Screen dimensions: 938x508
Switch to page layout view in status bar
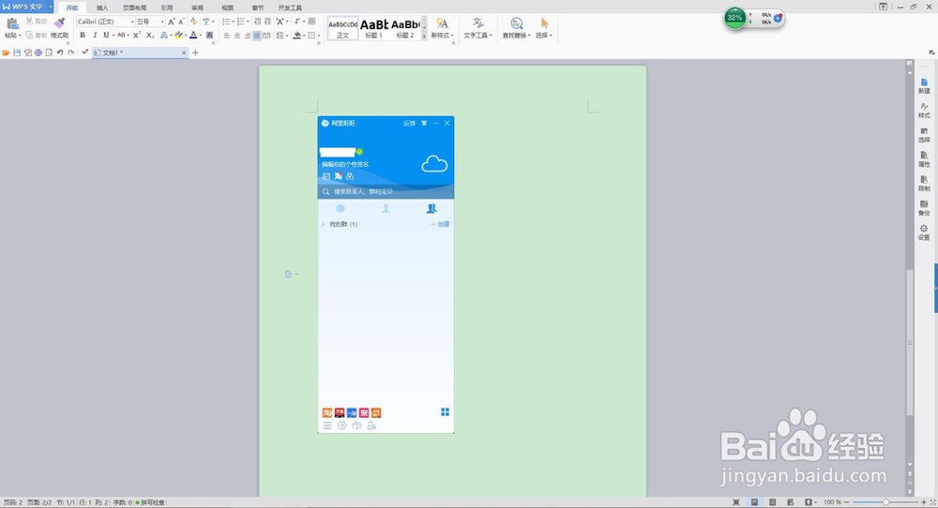click(755, 502)
